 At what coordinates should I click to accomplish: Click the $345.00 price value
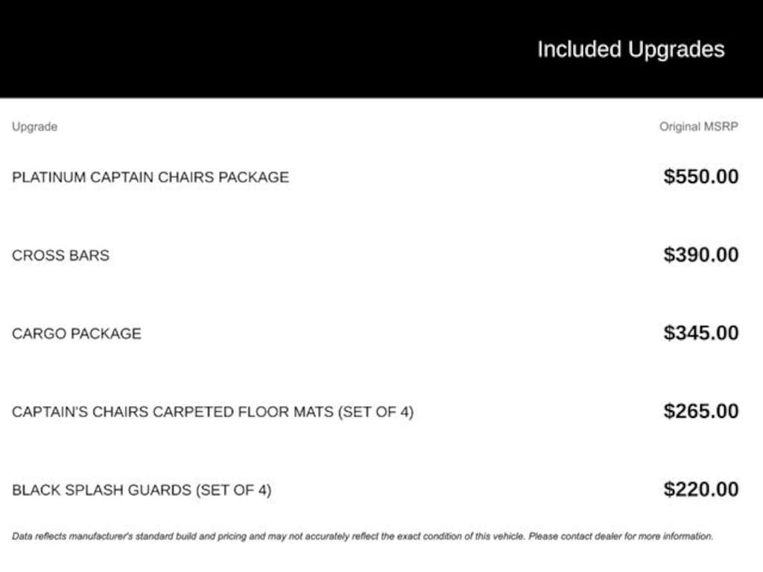tap(701, 333)
